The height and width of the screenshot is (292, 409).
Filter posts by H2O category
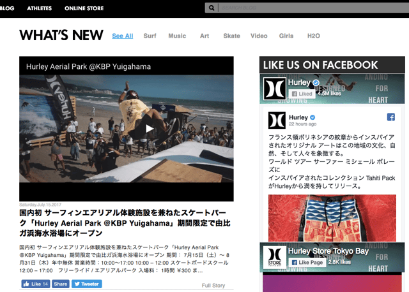pyautogui.click(x=314, y=36)
